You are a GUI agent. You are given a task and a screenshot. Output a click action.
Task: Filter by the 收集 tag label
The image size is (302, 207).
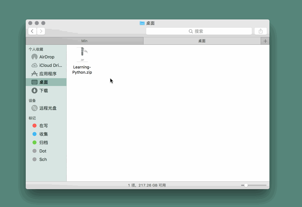coord(44,134)
